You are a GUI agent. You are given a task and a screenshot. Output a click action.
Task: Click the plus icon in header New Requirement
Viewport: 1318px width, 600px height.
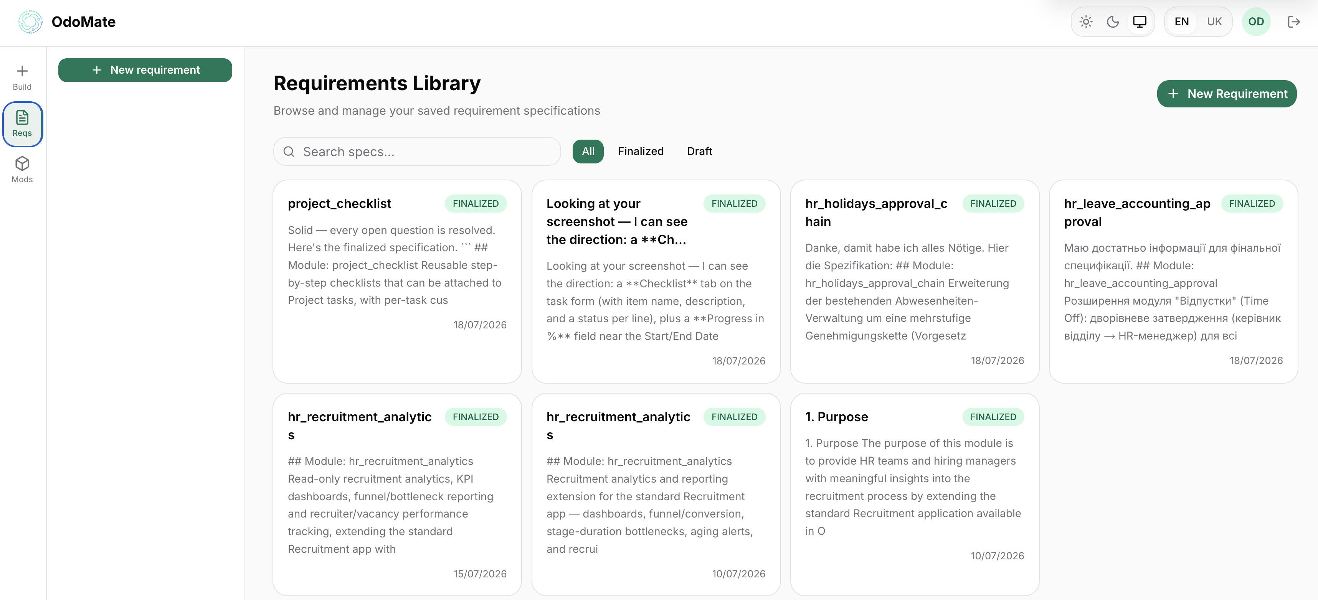(1173, 94)
